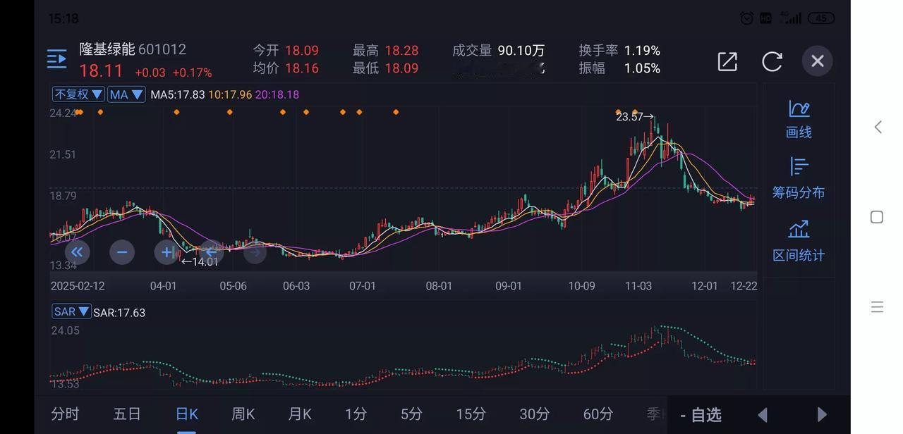This screenshot has width=903, height=434.
Task: Tap the MA5:17.83 value label
Action: tap(178, 94)
